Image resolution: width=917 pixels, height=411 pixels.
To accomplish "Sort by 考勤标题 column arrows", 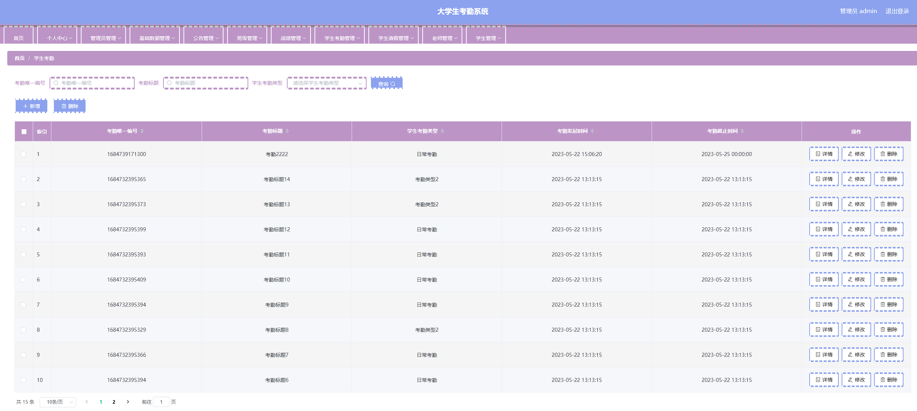I will (287, 131).
